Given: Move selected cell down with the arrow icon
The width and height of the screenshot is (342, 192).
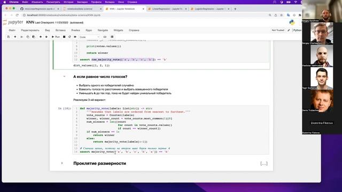Looking at the screenshot, I should click(x=46, y=37).
